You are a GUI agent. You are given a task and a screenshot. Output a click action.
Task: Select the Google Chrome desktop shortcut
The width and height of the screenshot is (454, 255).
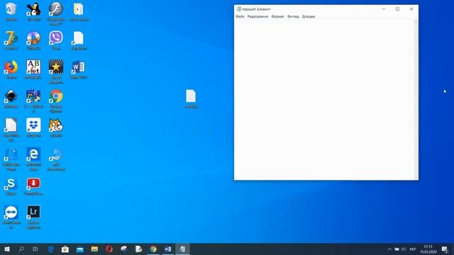coord(56,101)
